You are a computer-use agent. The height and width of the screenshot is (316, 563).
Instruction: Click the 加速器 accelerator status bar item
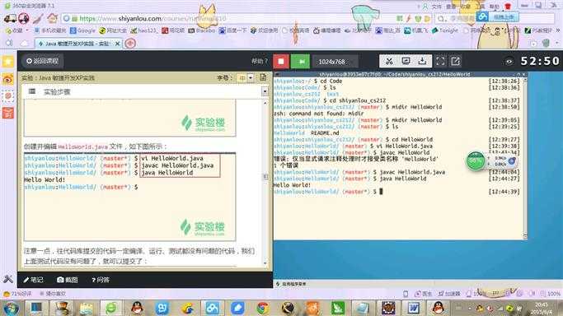point(448,294)
